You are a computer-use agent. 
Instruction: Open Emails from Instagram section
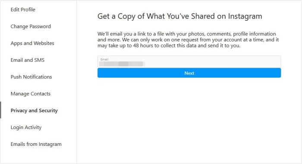(x=36, y=144)
